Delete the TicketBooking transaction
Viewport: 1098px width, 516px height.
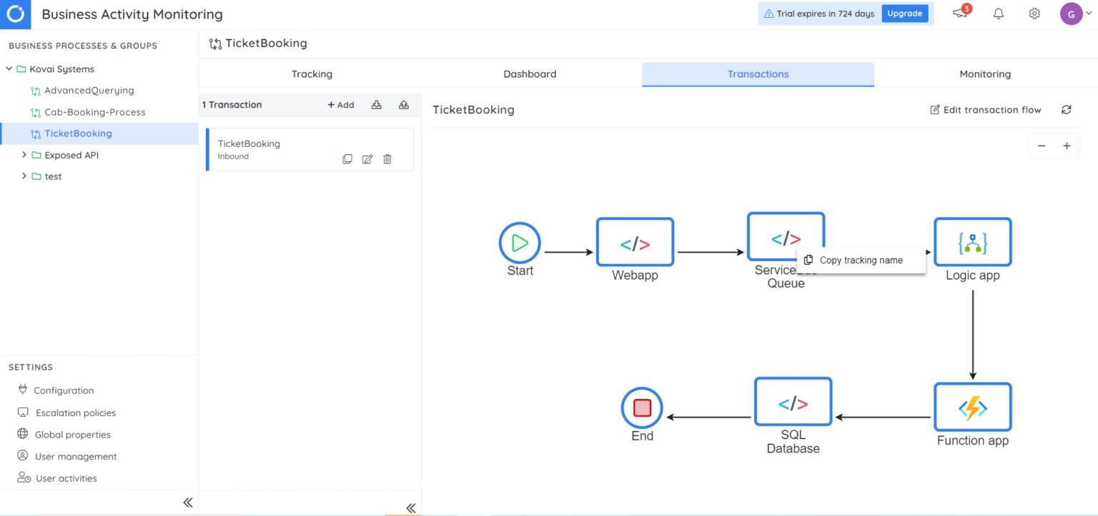pos(387,158)
